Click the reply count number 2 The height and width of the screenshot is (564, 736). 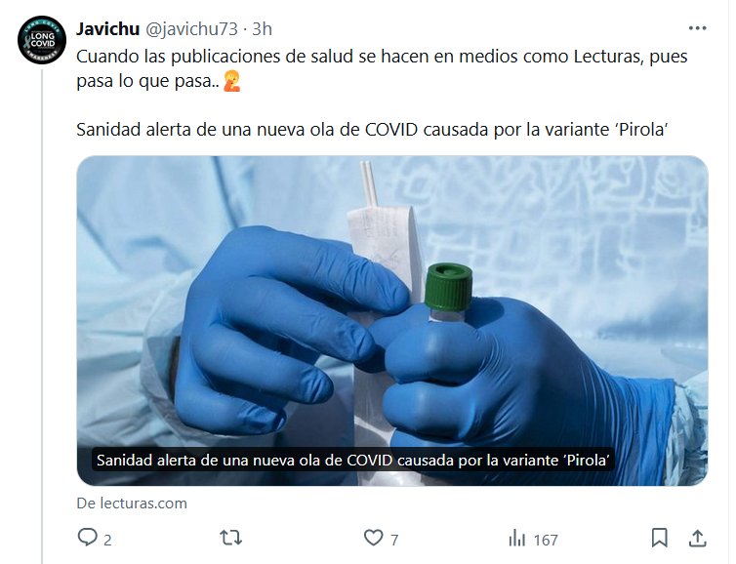(107, 540)
